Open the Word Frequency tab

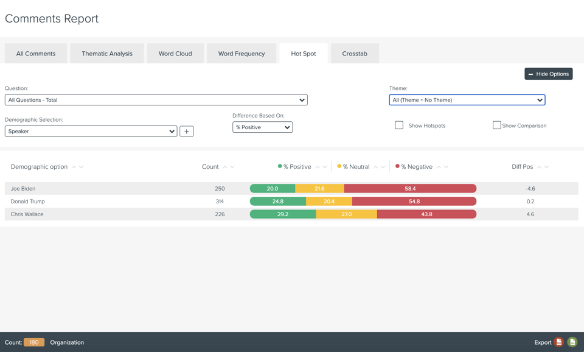[242, 54]
